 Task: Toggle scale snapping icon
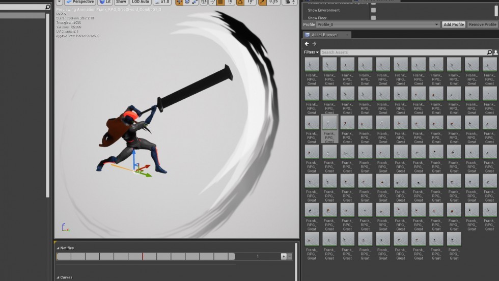pyautogui.click(x=262, y=2)
